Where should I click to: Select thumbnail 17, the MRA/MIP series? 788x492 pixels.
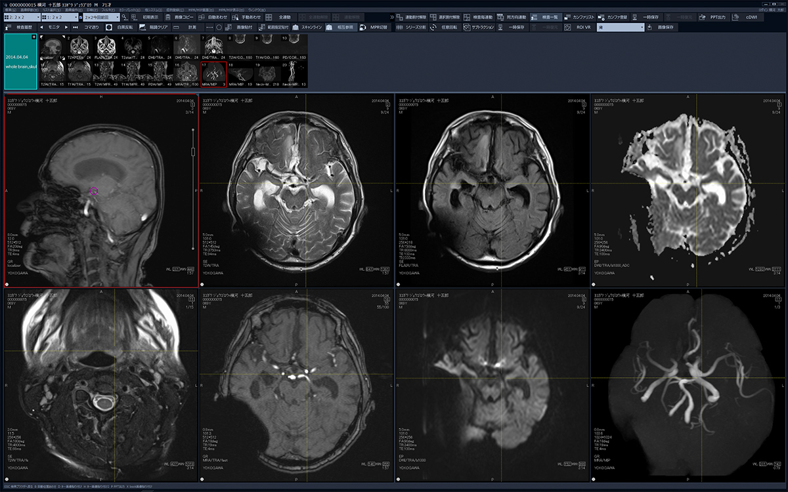(213, 75)
